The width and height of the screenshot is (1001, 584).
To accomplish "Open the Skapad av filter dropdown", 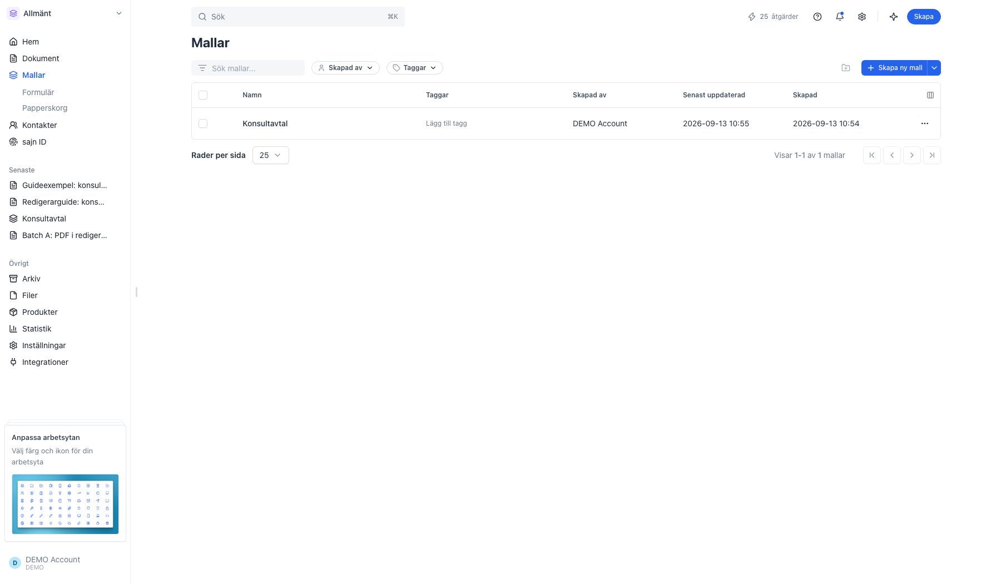I will (345, 68).
